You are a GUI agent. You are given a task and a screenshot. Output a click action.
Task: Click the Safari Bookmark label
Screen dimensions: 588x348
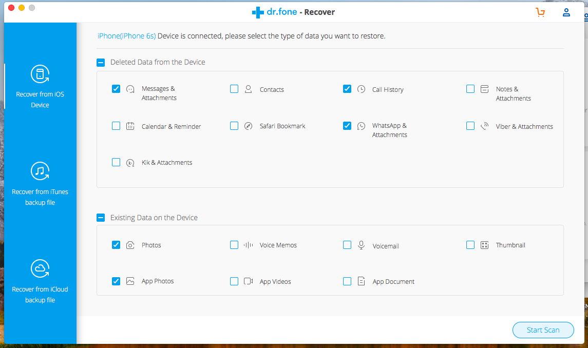(282, 126)
